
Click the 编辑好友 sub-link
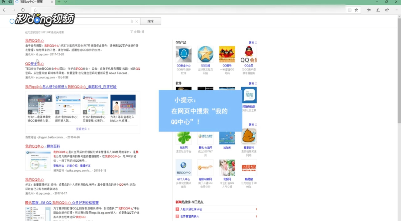pyautogui.click(x=85, y=166)
